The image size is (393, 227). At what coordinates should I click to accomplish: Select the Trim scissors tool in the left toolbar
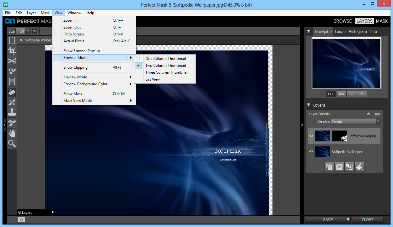[12, 61]
